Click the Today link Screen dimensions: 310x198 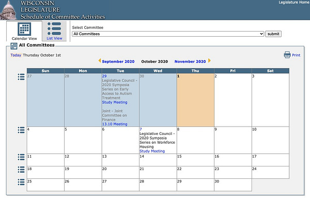pyautogui.click(x=16, y=55)
